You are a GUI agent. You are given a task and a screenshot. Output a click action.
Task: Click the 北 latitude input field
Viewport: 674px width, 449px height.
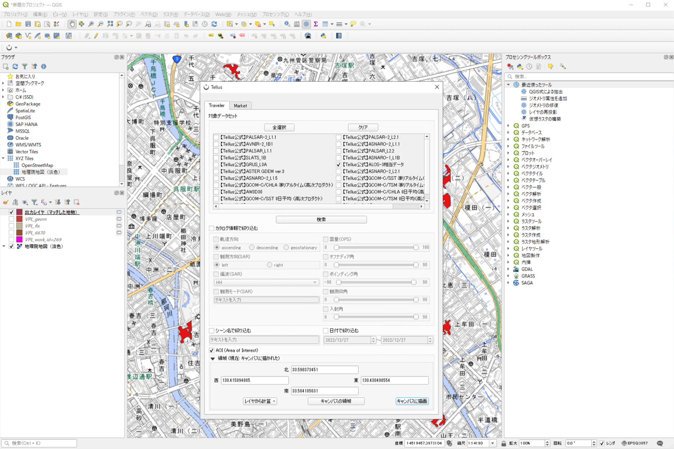(x=325, y=370)
